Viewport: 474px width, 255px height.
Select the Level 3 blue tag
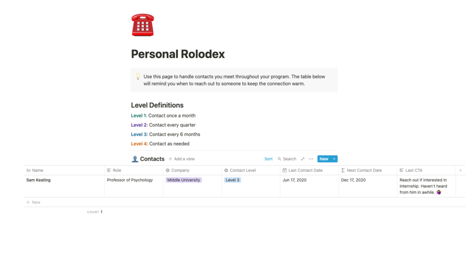(233, 180)
